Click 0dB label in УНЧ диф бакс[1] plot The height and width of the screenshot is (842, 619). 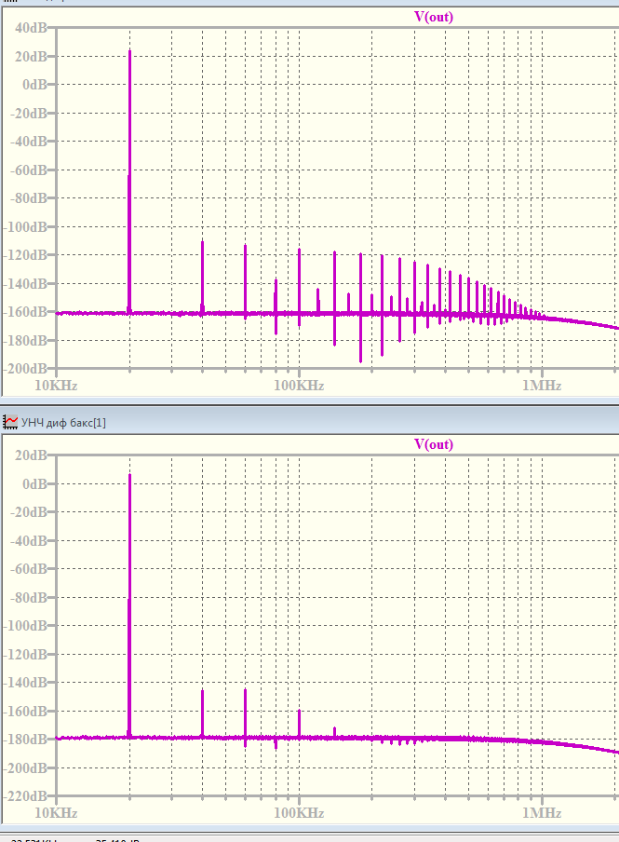(34, 483)
